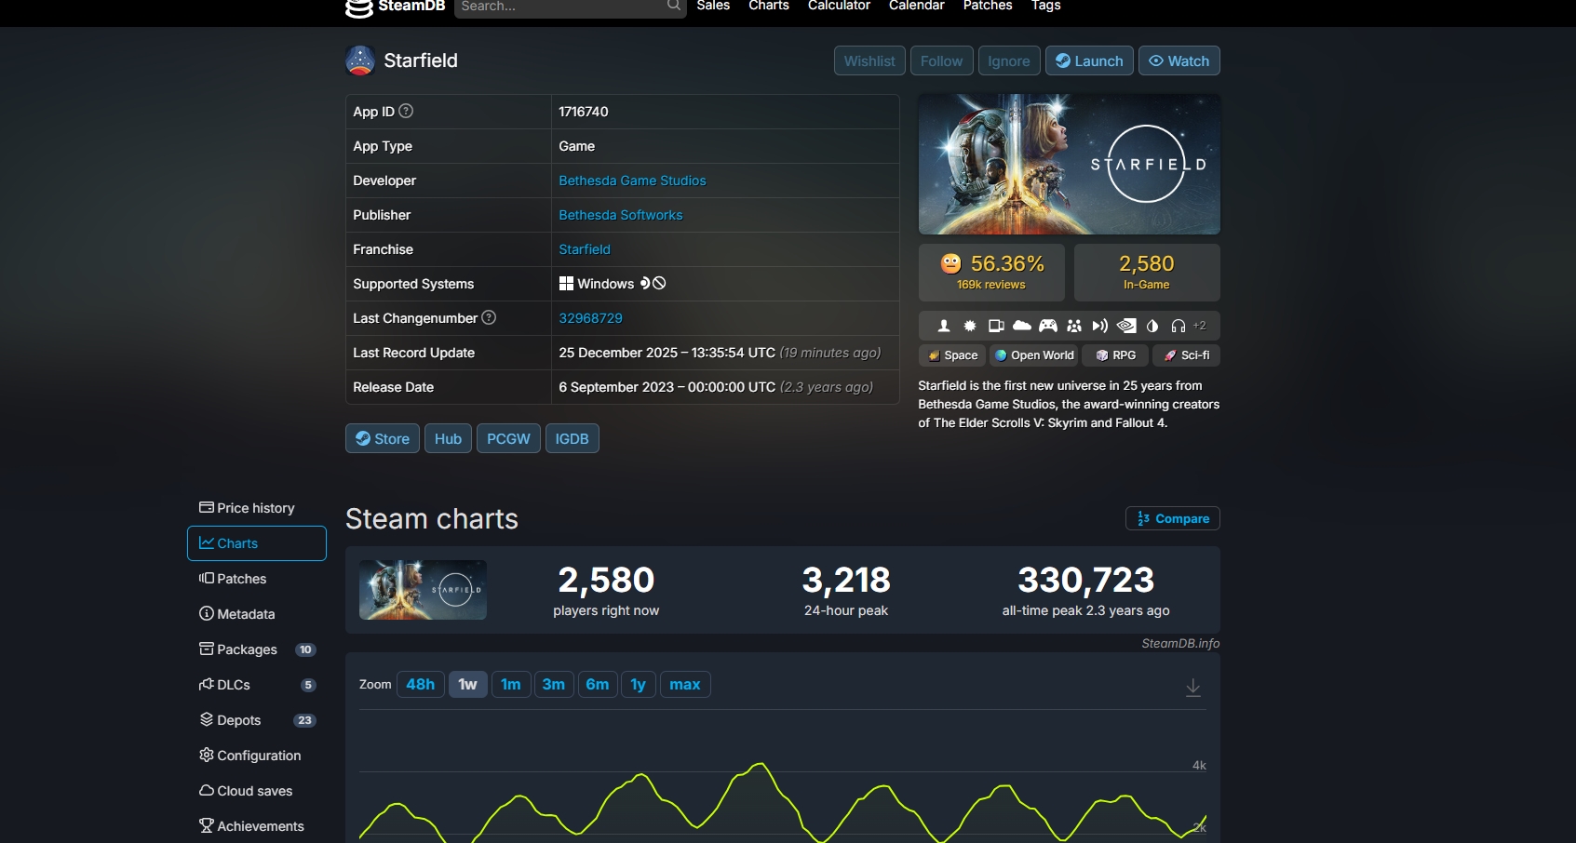This screenshot has width=1576, height=843.
Task: Open the Sales menu item
Action: [x=713, y=6]
